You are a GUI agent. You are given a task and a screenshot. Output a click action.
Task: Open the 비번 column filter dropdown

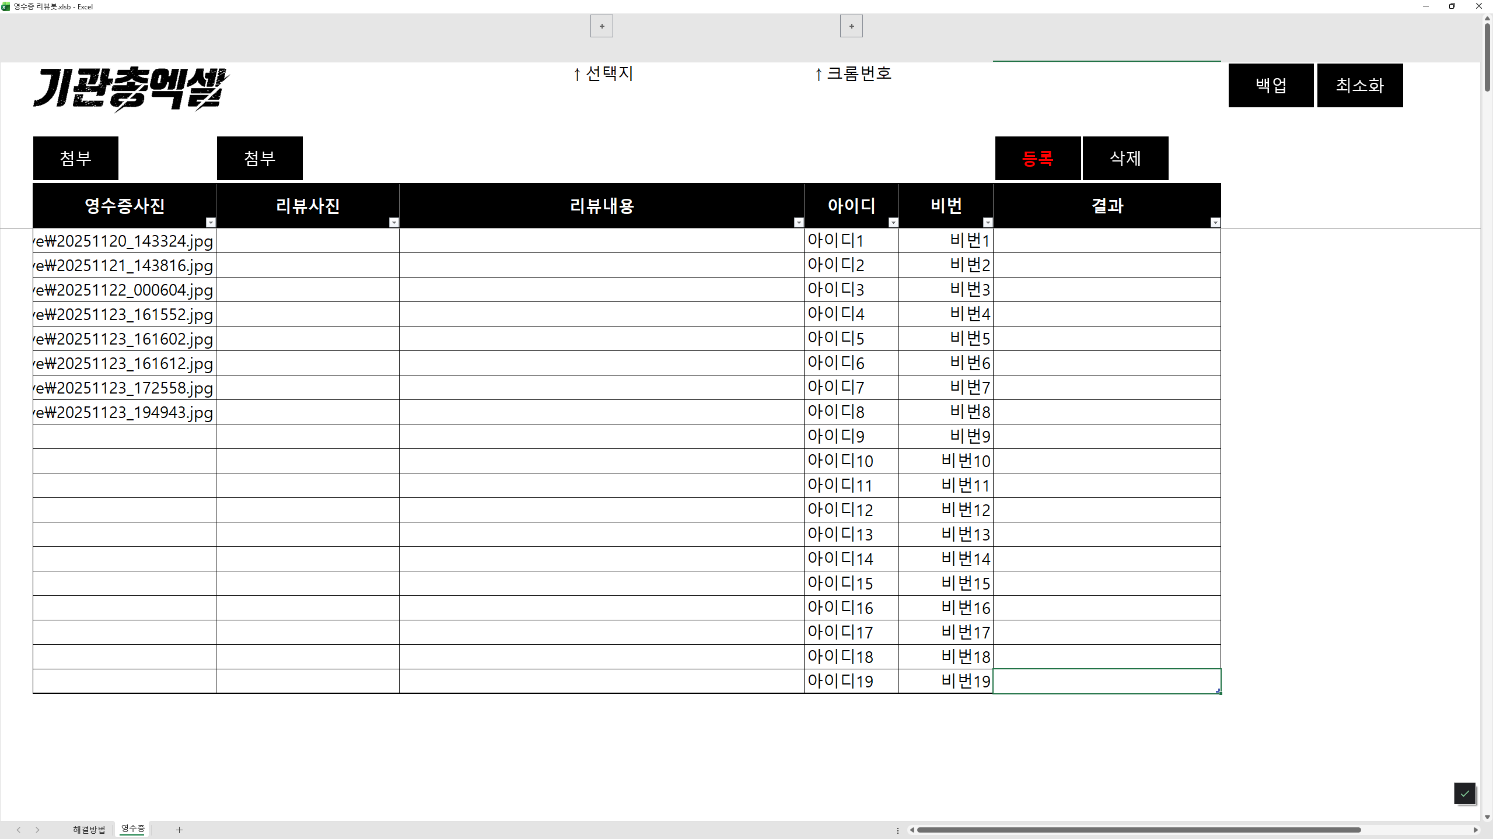(988, 223)
